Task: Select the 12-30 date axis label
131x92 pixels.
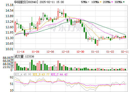Action: tap(80, 52)
